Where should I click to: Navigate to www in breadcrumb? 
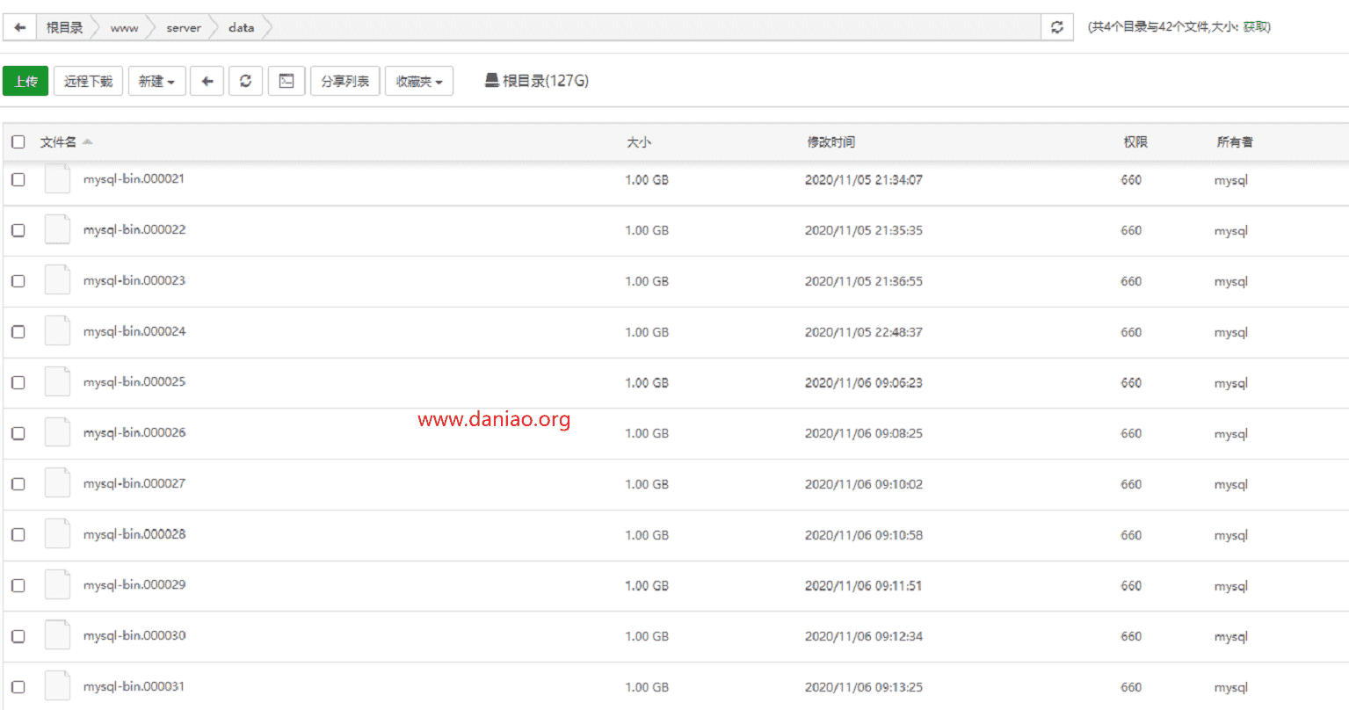[124, 28]
